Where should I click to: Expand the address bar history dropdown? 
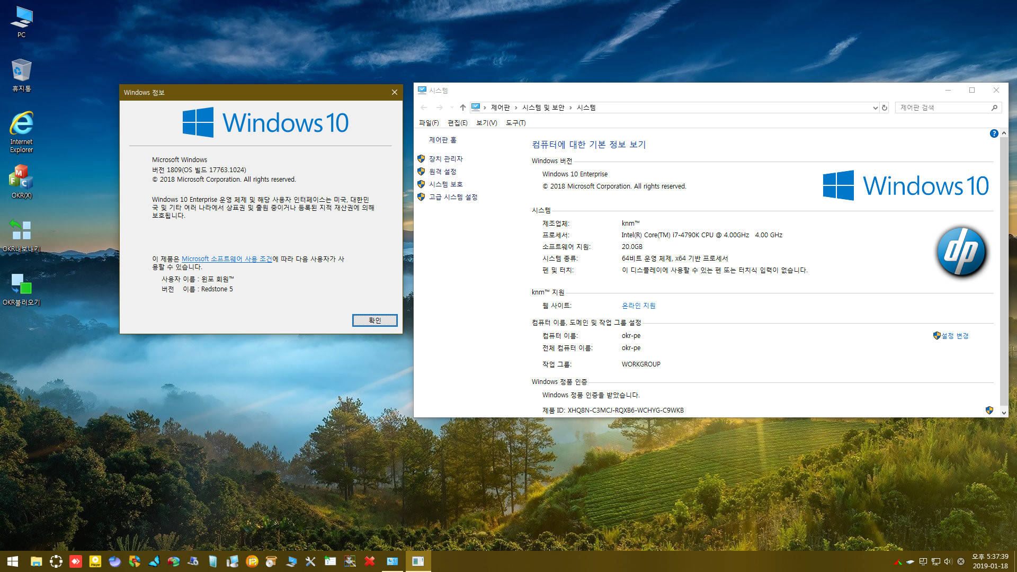click(x=875, y=108)
